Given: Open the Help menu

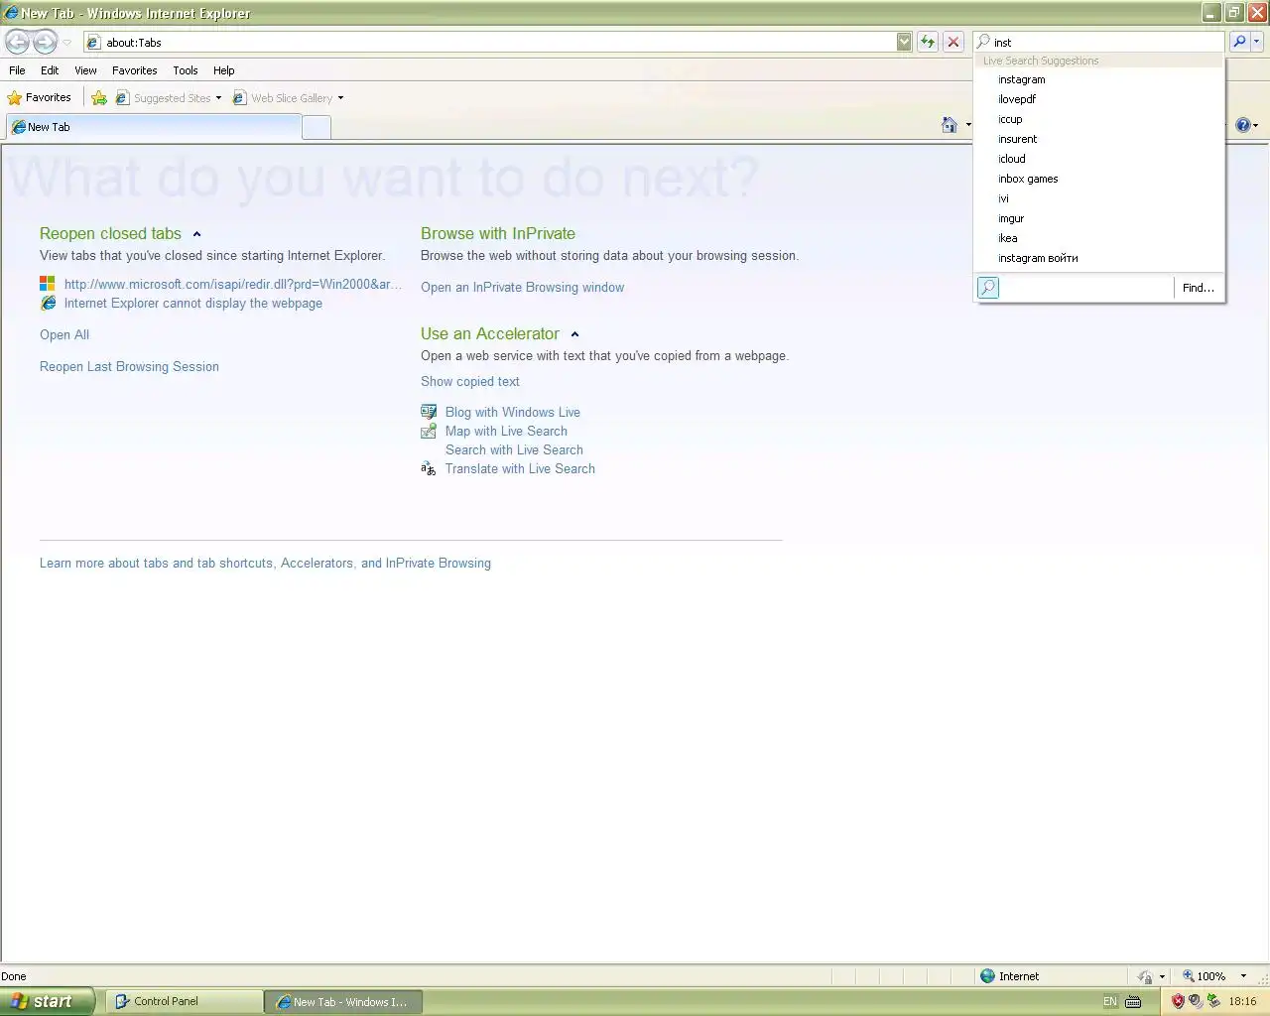Looking at the screenshot, I should (x=224, y=70).
